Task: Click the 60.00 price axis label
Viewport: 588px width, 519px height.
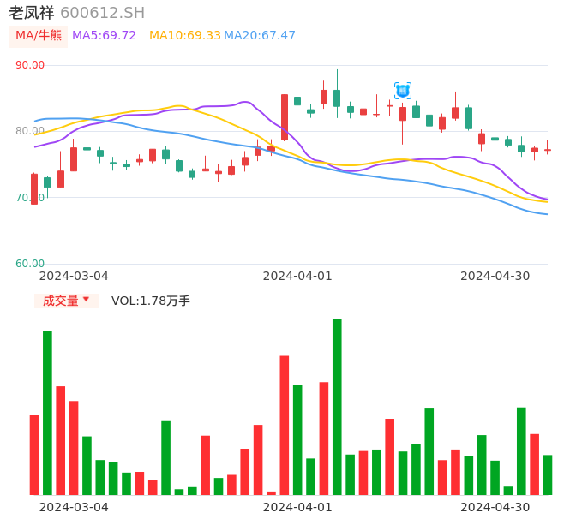Action: coord(30,264)
